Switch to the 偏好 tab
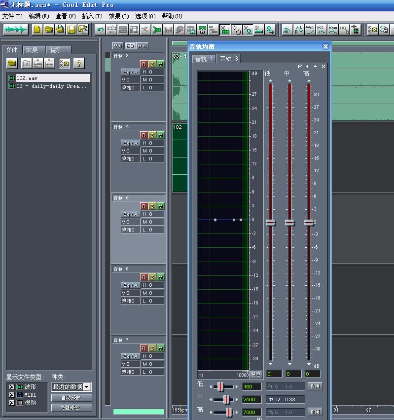394x420 pixels. click(58, 50)
